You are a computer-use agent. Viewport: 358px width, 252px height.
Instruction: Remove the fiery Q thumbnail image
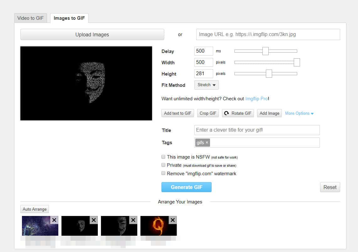coord(173,220)
